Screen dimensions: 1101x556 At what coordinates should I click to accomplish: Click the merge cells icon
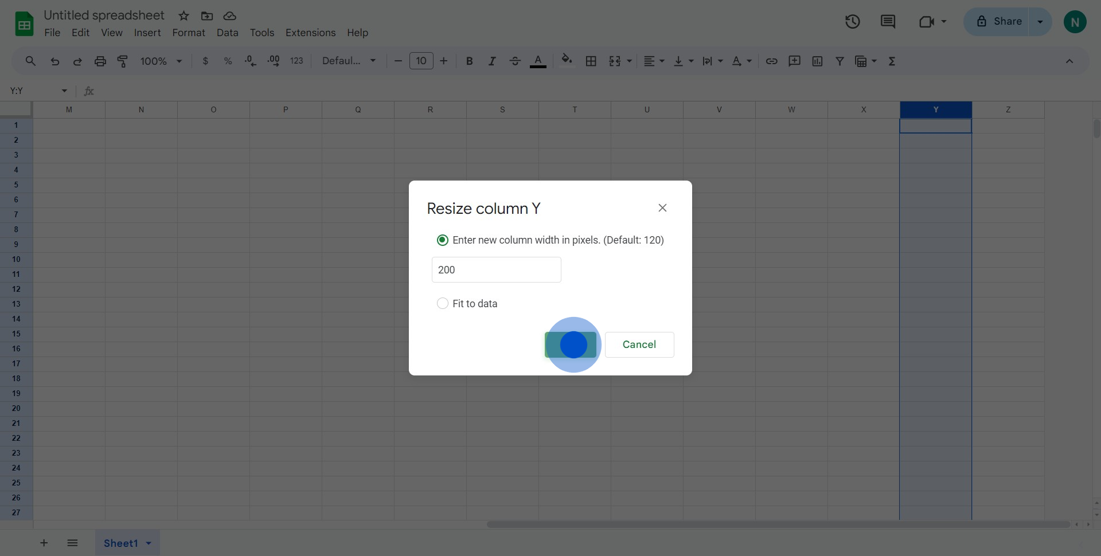point(615,61)
